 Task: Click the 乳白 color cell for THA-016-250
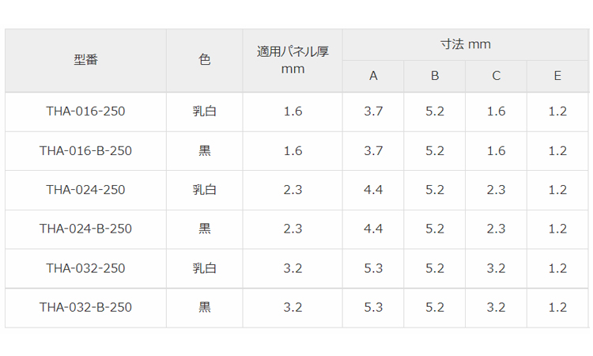coord(204,112)
